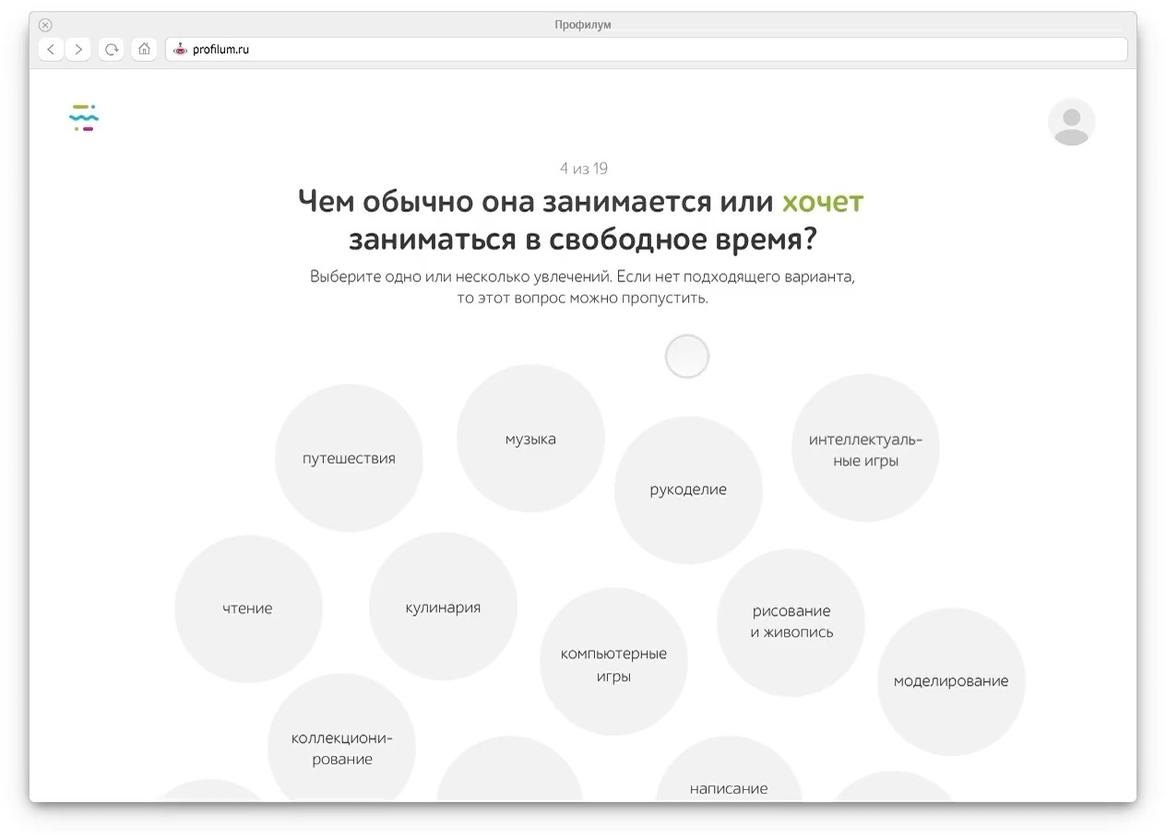The height and width of the screenshot is (837, 1166).
Task: Click the green word хочет in heading
Action: 822,201
